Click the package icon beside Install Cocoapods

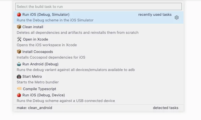[19, 52]
